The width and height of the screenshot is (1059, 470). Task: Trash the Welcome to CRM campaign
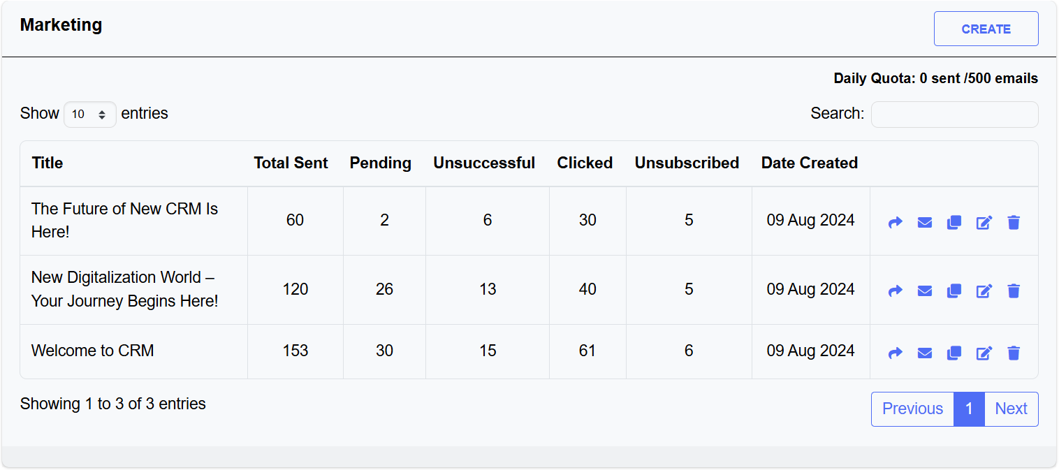click(1014, 353)
